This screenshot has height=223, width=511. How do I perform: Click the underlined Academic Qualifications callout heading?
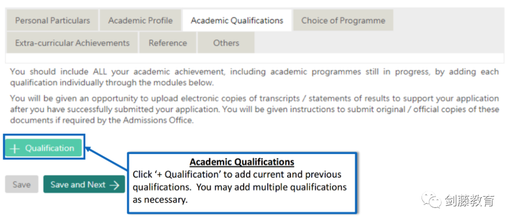point(242,162)
